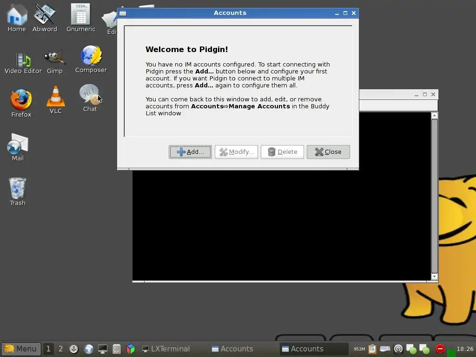
Task: Open the Accounts window menu icon in title bar
Action: pyautogui.click(x=123, y=13)
